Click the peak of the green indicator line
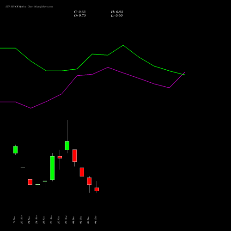Screen dimensions: 231x231 pos(123,45)
